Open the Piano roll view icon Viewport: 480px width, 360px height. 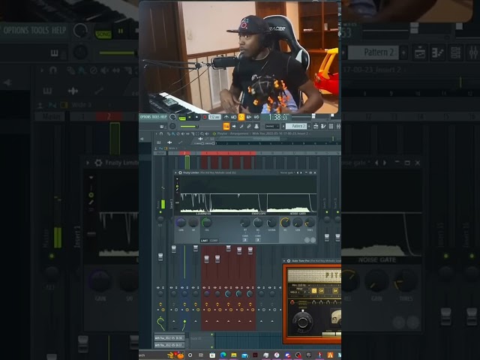[x=323, y=126]
